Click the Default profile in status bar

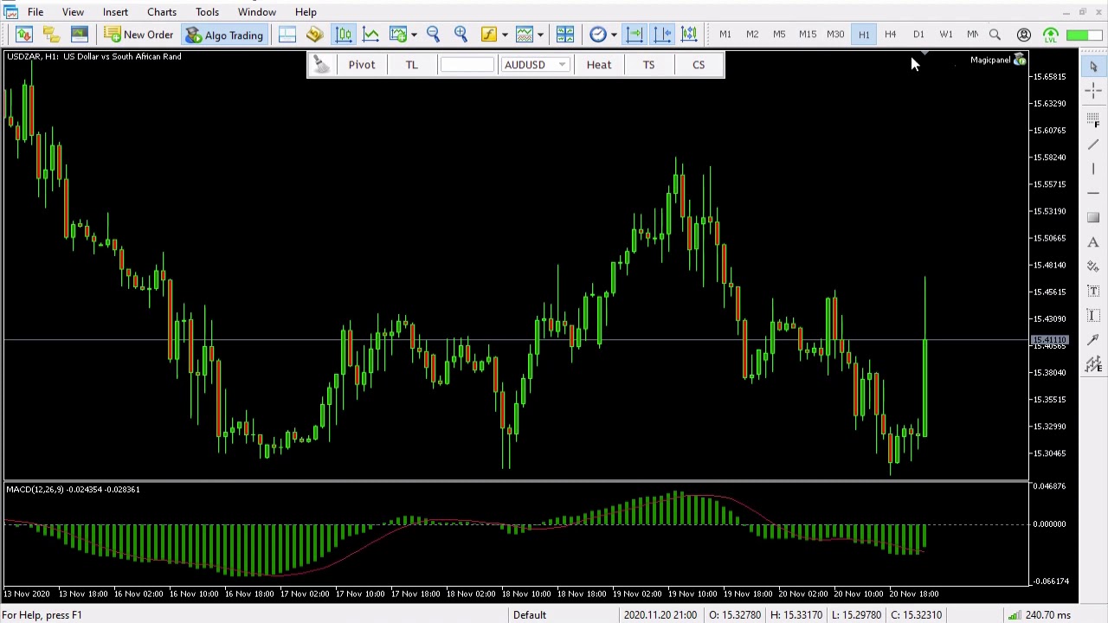click(x=530, y=615)
